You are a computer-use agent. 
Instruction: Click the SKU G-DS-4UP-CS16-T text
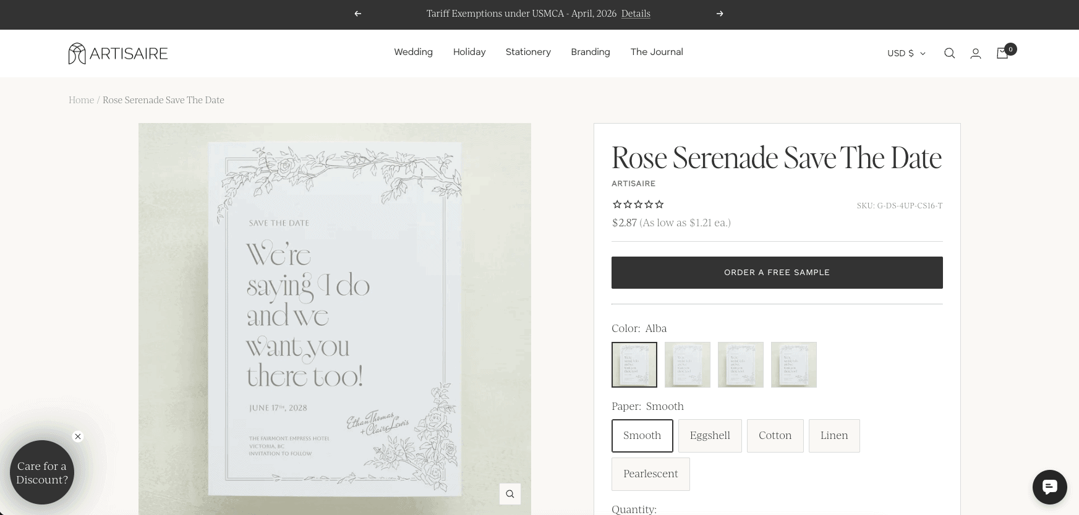click(x=900, y=206)
